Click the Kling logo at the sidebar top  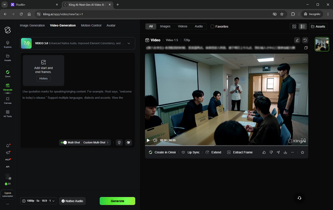click(x=8, y=30)
